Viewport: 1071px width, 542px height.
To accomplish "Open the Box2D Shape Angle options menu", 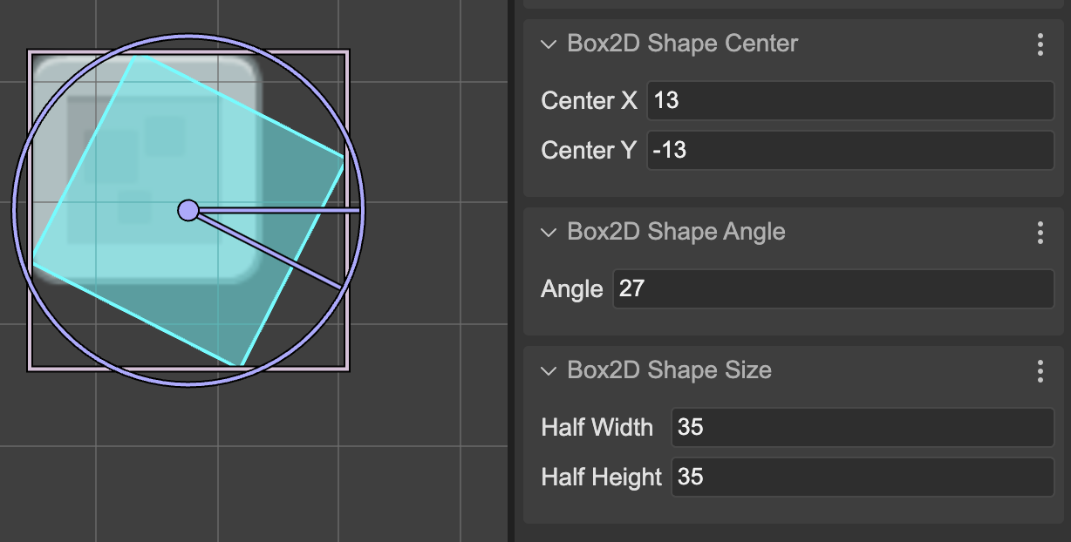I will (1040, 233).
